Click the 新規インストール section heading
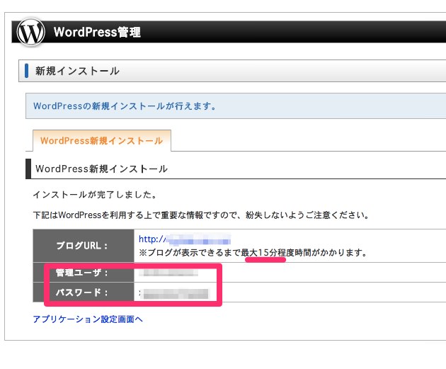The image size is (446, 369). pos(77,71)
